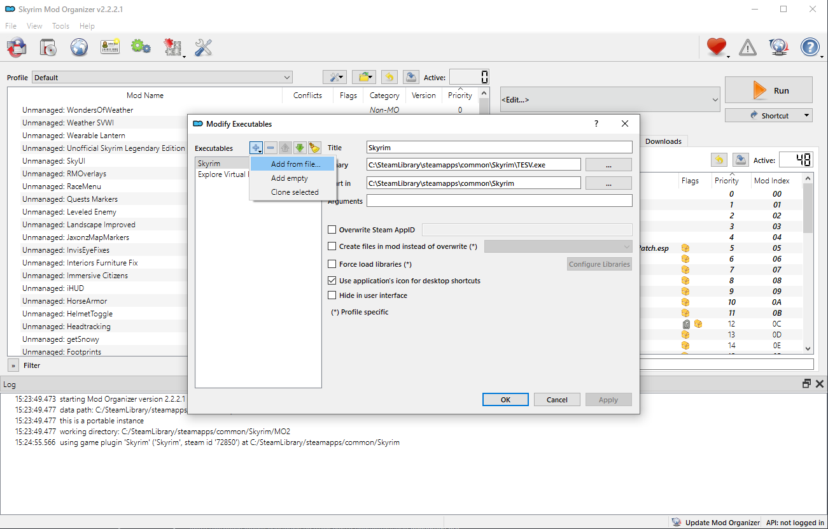This screenshot has height=529, width=828.
Task: Click the mod list tools wrench button
Action: point(335,77)
